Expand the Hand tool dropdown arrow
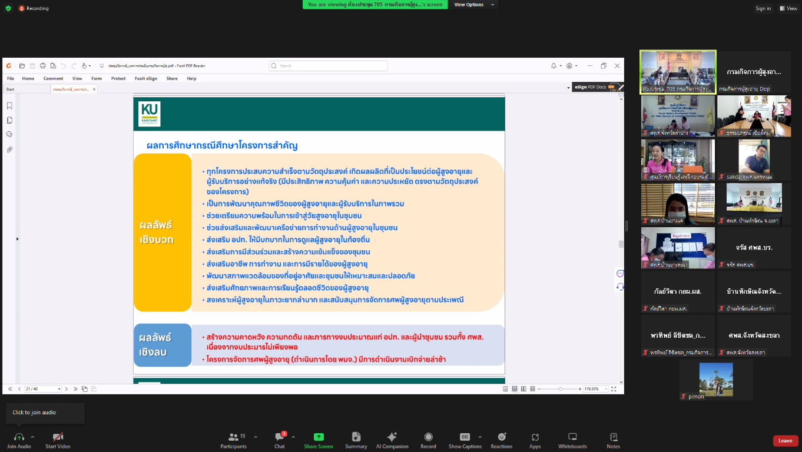The height and width of the screenshot is (452, 802). pos(90,66)
